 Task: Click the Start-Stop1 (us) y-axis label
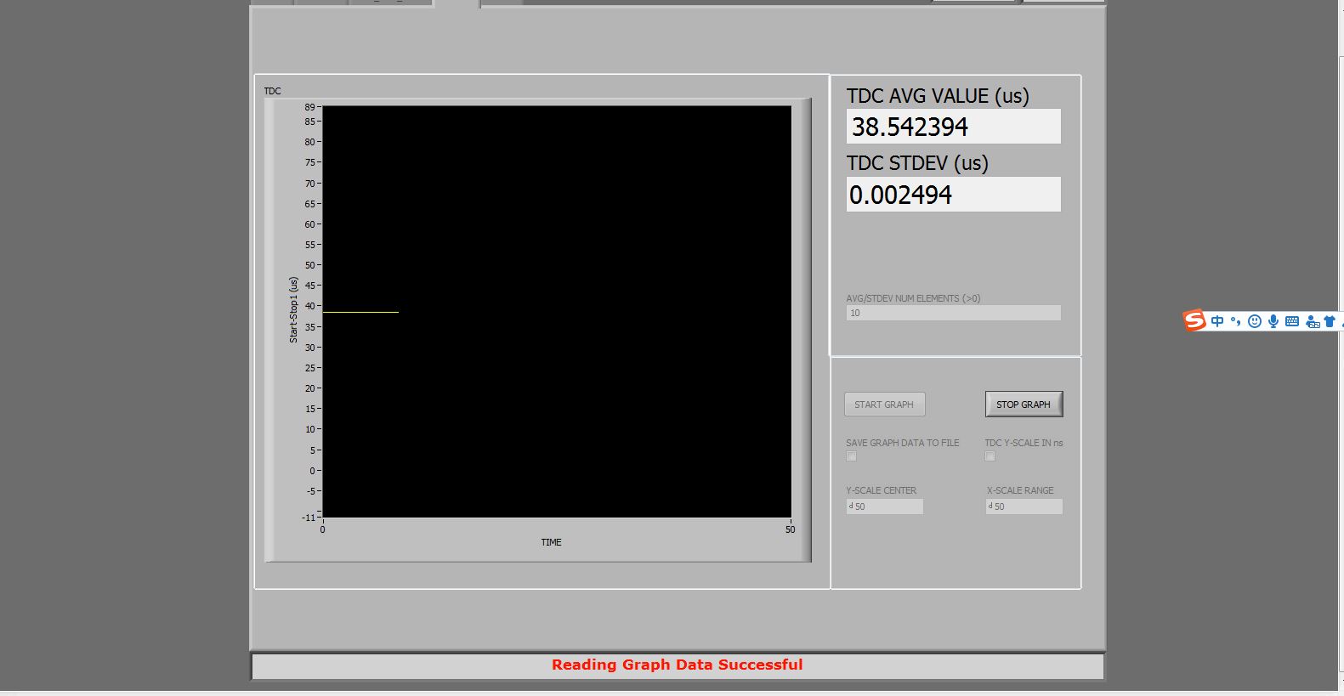tap(293, 309)
